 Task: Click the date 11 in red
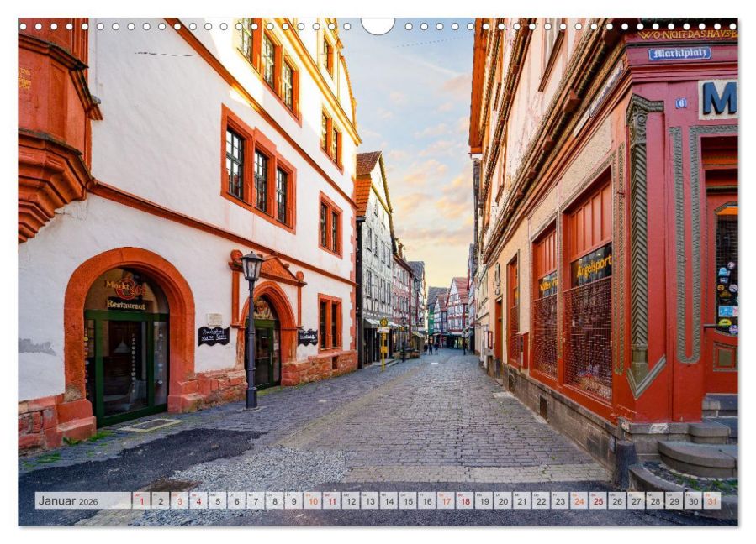click(332, 501)
